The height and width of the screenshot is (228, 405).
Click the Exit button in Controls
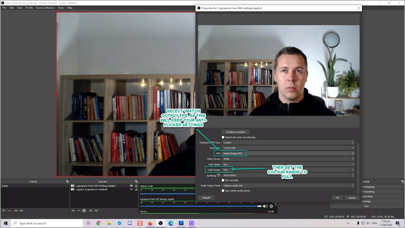click(367, 206)
